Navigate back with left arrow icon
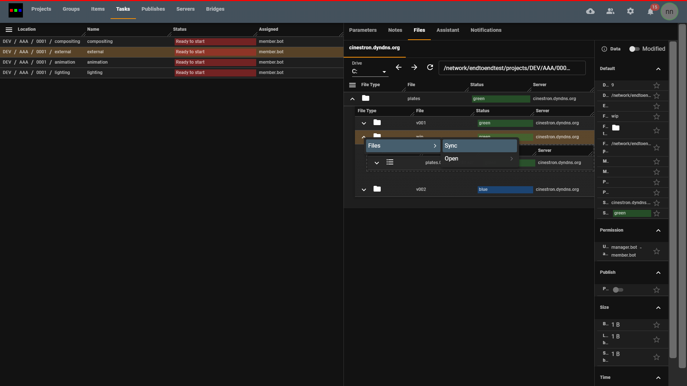Screen dimensions: 687x386 click(x=399, y=67)
